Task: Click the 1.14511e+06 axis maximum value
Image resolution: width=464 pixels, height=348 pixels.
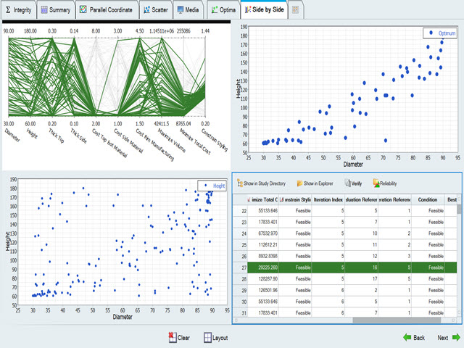Action: point(162,30)
